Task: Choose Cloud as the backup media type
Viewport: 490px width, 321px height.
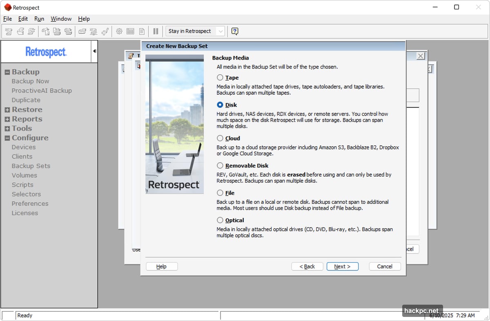Action: [x=220, y=138]
